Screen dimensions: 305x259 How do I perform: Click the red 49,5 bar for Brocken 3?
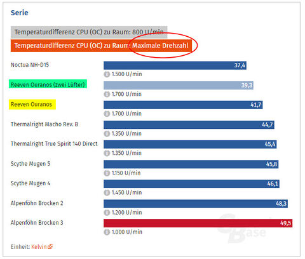pos(198,223)
